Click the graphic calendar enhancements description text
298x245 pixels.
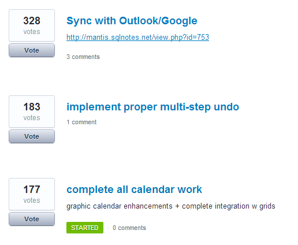(x=171, y=206)
